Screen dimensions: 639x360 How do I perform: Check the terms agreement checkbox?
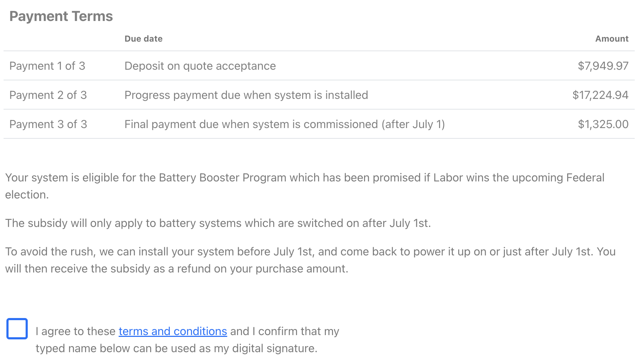point(17,328)
